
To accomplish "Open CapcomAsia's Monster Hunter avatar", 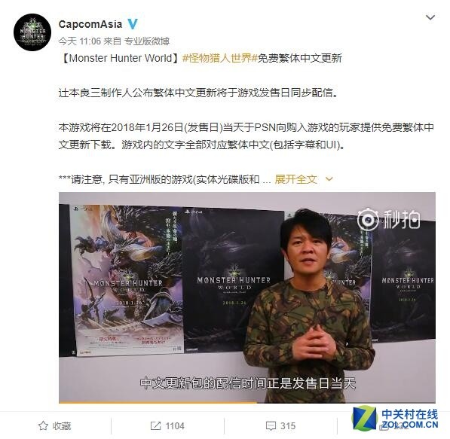I will point(32,32).
